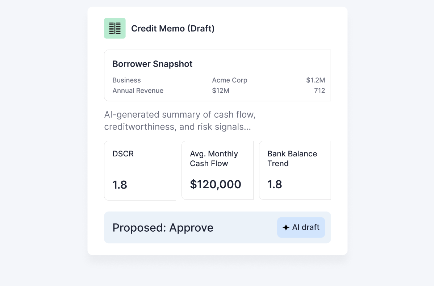
Task: Click the Borrower Snapshot heading
Action: click(x=153, y=64)
